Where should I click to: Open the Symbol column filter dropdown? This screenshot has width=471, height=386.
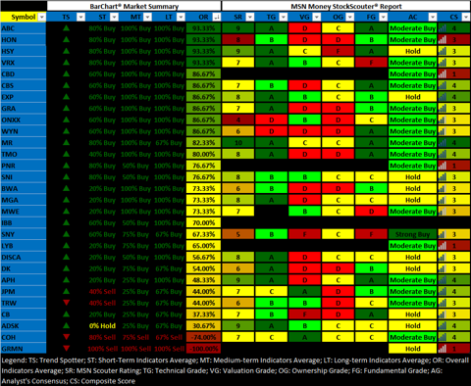pyautogui.click(x=42, y=18)
